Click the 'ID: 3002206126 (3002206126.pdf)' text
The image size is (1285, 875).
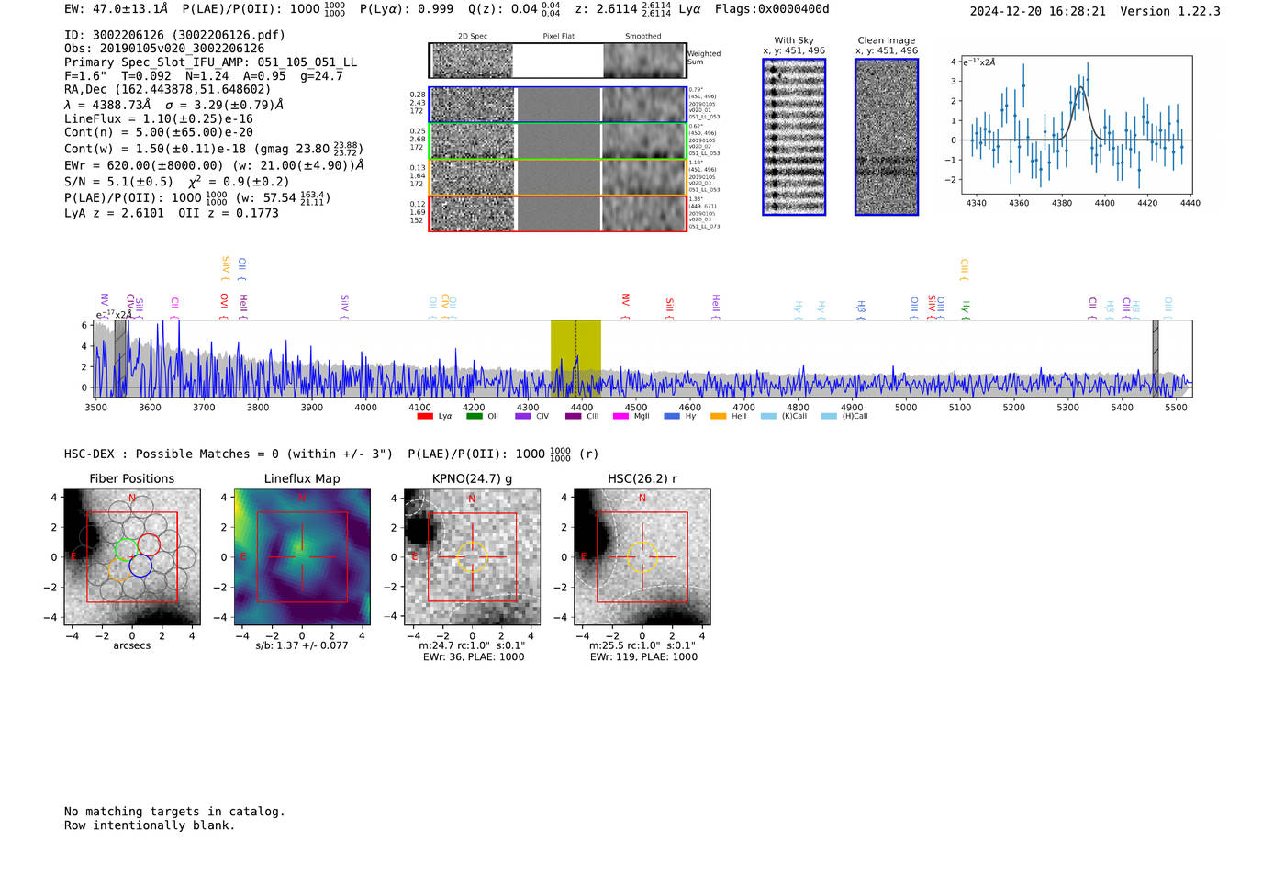pos(174,35)
